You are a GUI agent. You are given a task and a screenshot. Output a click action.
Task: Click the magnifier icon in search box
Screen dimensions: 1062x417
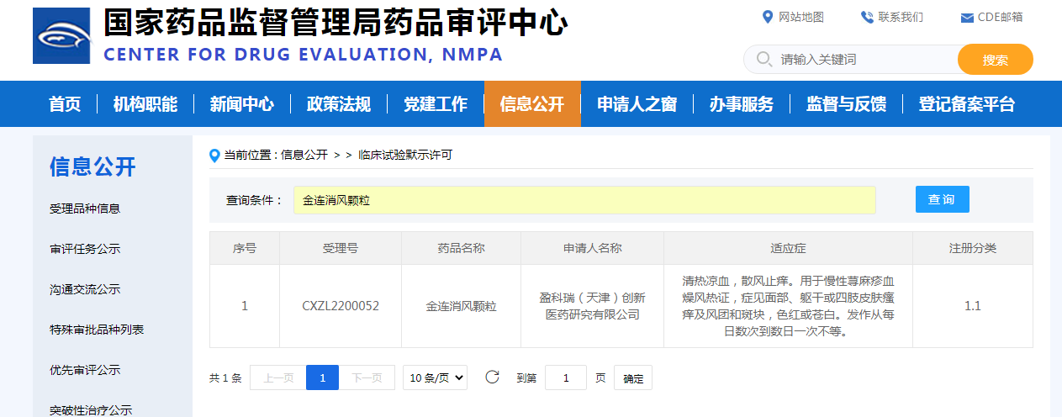(763, 60)
